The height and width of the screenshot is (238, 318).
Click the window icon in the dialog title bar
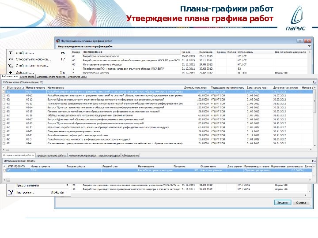point(58,41)
